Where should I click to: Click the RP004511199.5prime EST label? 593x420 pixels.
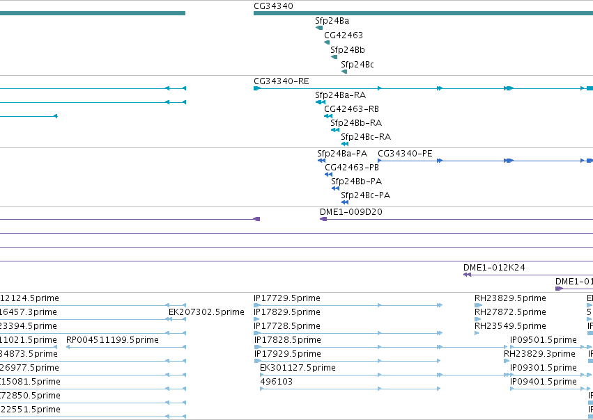point(112,340)
